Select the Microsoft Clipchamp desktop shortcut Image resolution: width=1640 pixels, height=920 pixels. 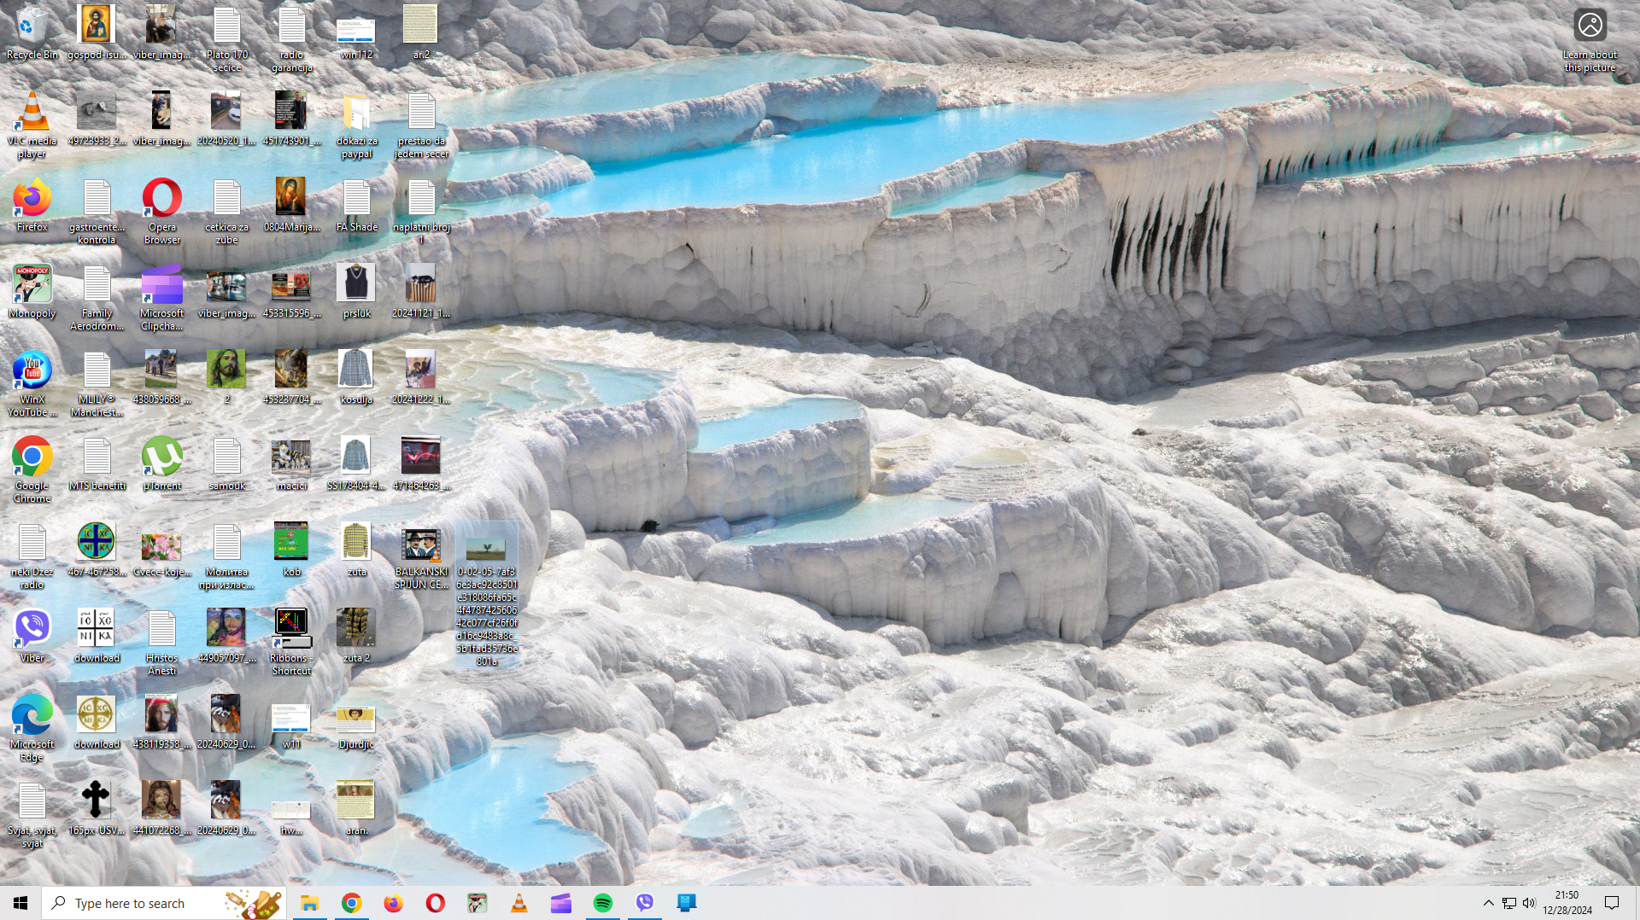[x=162, y=298]
